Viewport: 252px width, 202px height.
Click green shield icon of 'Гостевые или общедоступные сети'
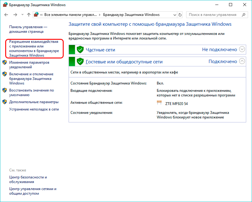coord(80,62)
